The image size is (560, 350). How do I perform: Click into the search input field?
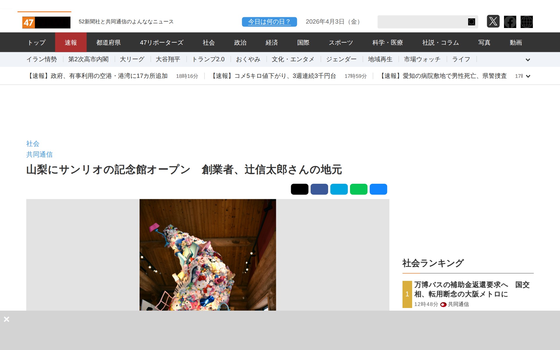421,22
